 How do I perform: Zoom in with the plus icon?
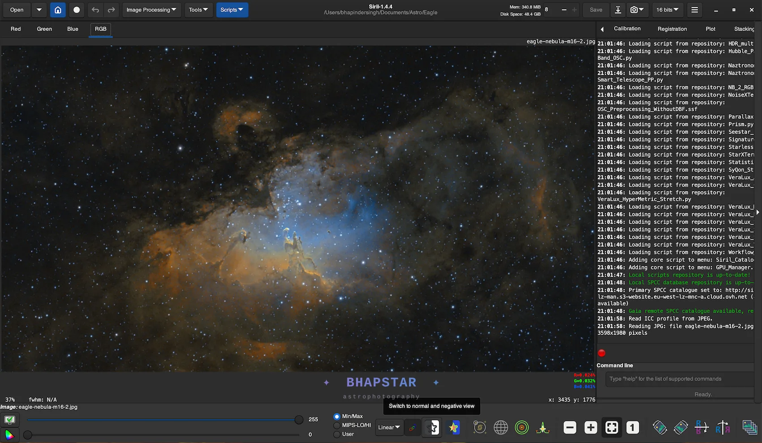point(591,428)
